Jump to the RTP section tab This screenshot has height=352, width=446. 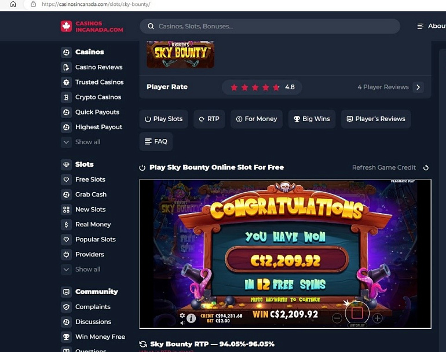pyautogui.click(x=209, y=119)
